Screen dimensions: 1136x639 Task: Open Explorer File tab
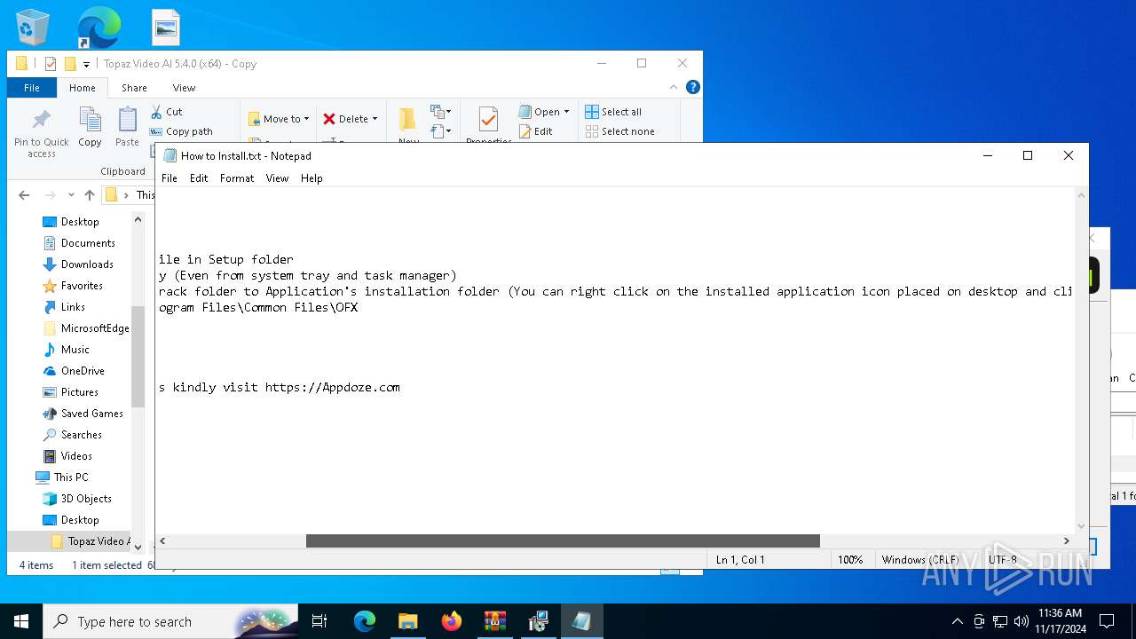32,88
